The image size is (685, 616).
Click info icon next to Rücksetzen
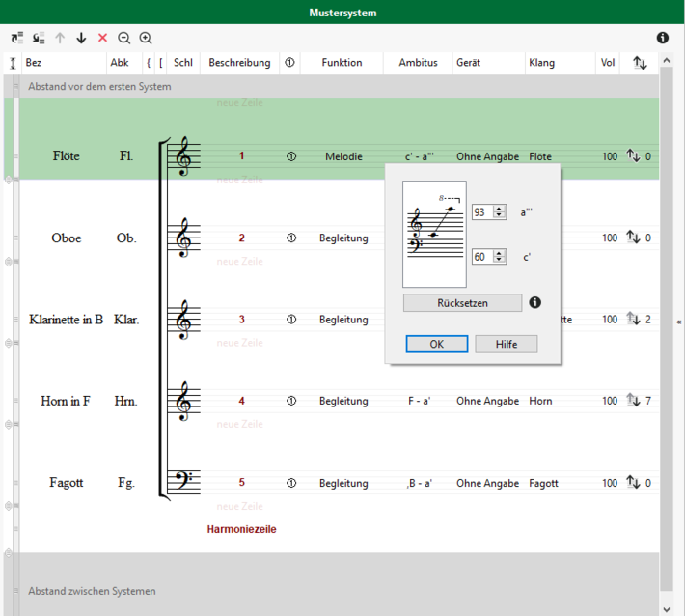coord(534,302)
